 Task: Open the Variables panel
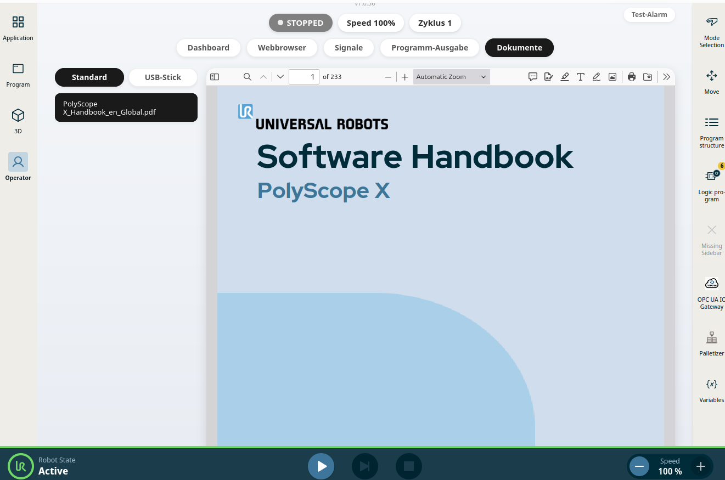pyautogui.click(x=711, y=391)
